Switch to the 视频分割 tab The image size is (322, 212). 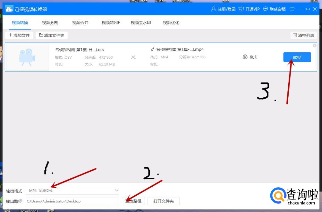click(x=50, y=23)
